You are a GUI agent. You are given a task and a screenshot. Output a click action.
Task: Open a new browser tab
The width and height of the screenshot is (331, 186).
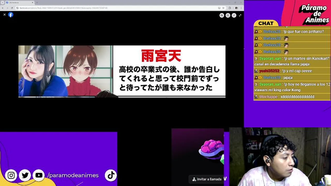pos(37,3)
